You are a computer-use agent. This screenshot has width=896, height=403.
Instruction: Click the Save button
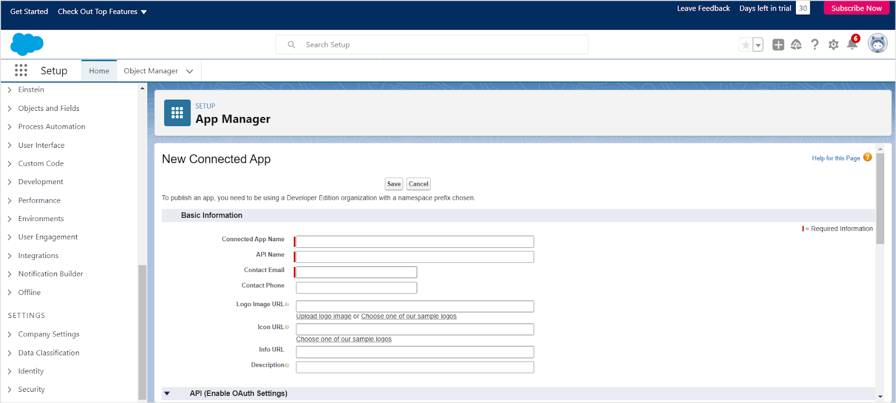tap(394, 184)
